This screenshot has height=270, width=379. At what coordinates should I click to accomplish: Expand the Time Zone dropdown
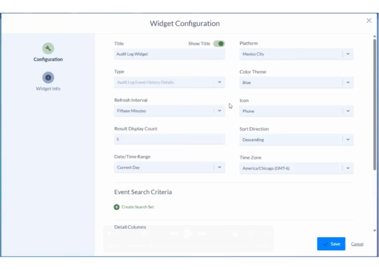(348, 168)
